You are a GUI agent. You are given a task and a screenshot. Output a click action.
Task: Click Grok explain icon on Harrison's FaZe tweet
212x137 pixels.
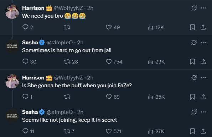194,78
